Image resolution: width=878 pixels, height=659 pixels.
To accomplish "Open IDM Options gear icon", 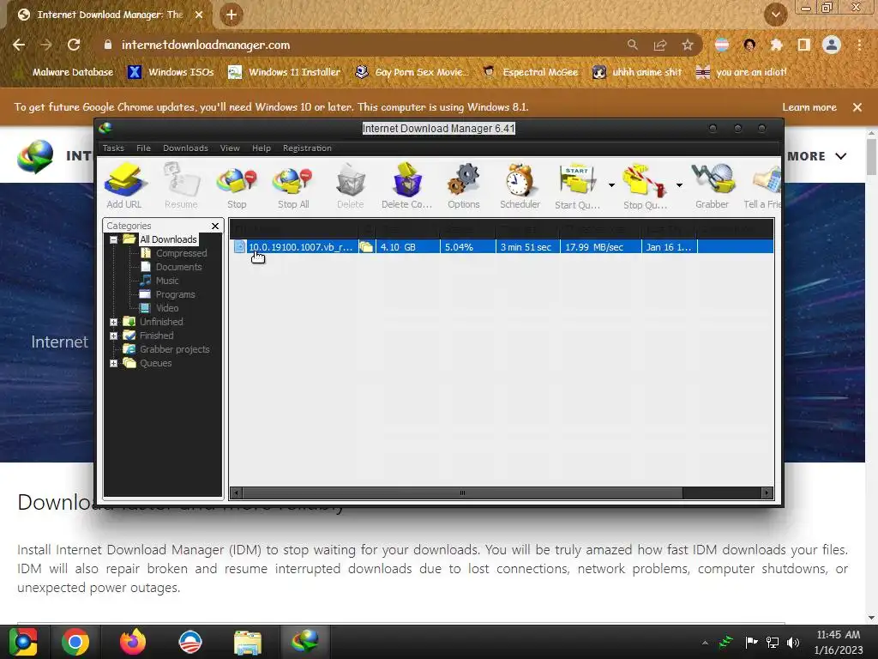I will [464, 185].
